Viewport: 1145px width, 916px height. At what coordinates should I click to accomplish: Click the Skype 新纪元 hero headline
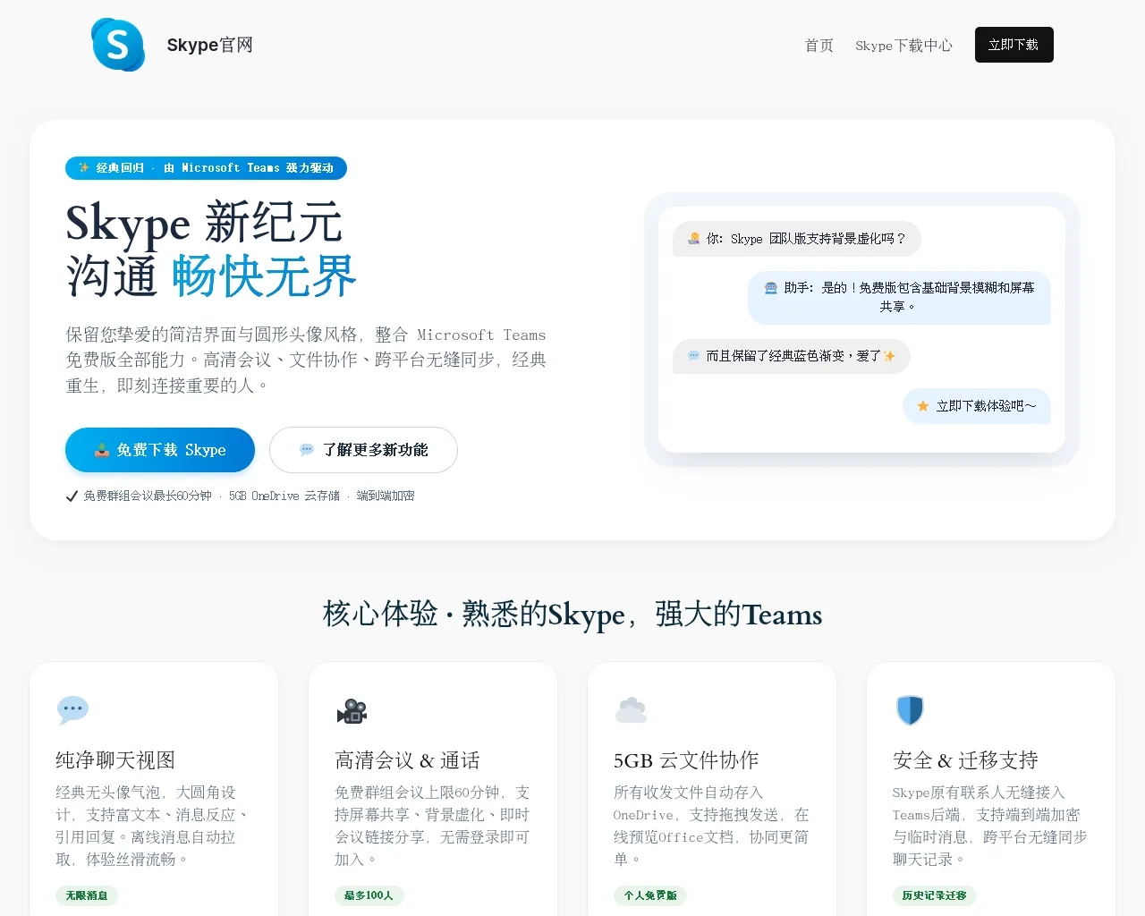pyautogui.click(x=204, y=223)
